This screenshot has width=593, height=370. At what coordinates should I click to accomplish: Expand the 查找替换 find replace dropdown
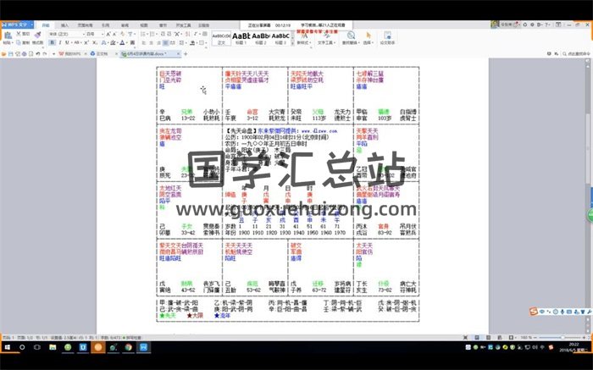point(359,42)
